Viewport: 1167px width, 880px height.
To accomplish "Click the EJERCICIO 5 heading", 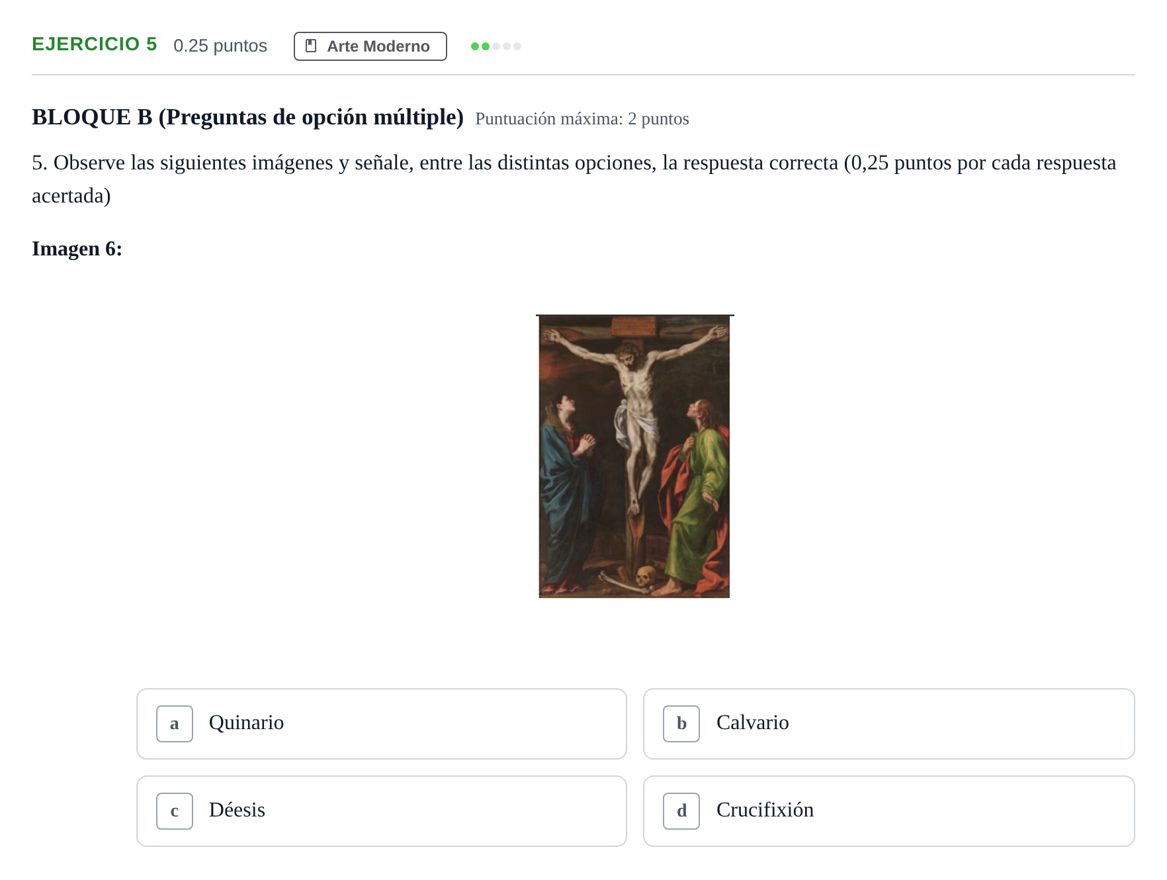I will point(95,44).
